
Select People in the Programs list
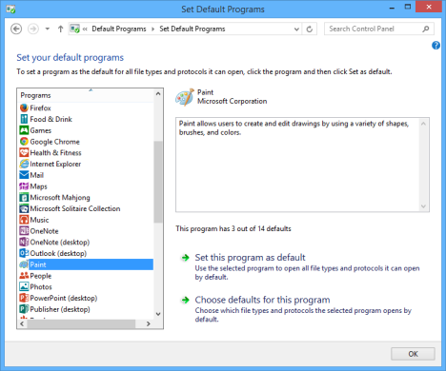(40, 276)
